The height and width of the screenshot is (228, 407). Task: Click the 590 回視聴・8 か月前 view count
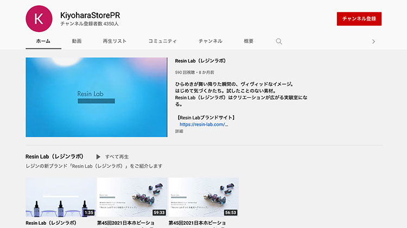pyautogui.click(x=194, y=72)
